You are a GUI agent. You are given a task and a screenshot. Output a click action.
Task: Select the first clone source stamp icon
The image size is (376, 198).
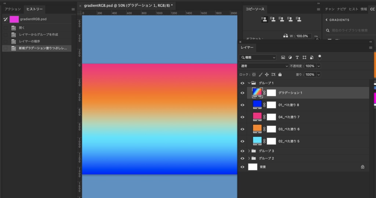(264, 19)
